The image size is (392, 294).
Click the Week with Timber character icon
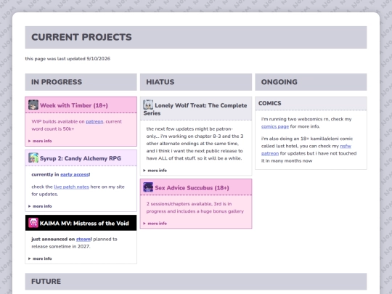[33, 105]
